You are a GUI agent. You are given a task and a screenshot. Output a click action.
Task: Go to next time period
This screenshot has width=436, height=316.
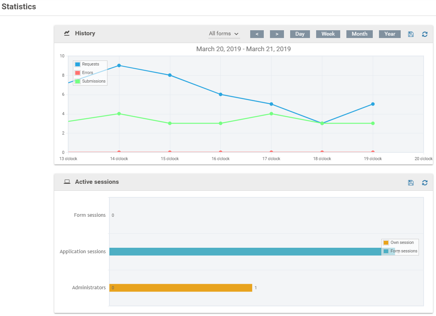point(277,34)
